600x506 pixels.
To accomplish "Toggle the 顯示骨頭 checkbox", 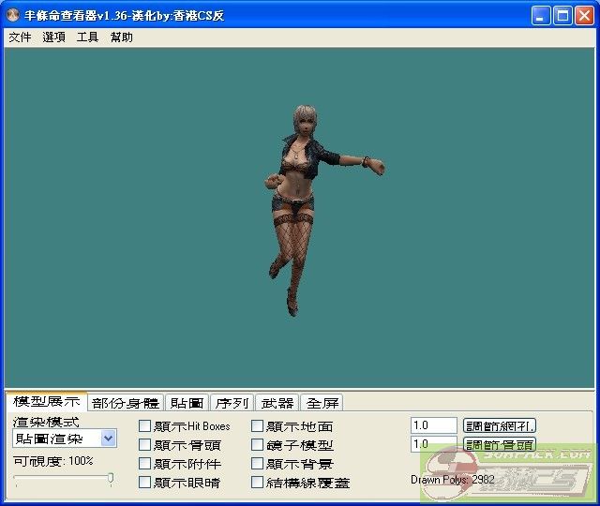I will point(144,445).
